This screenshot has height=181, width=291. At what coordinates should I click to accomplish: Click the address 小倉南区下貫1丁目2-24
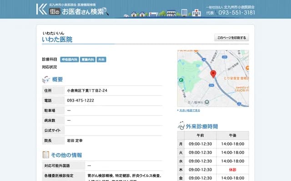pyautogui.click(x=87, y=90)
